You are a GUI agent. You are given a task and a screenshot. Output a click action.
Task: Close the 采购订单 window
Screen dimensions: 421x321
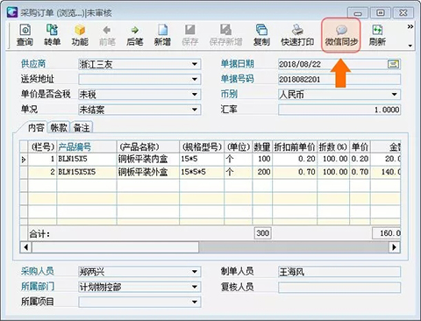(x=403, y=13)
